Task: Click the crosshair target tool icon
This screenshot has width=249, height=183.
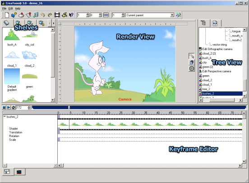Action: tap(192, 69)
